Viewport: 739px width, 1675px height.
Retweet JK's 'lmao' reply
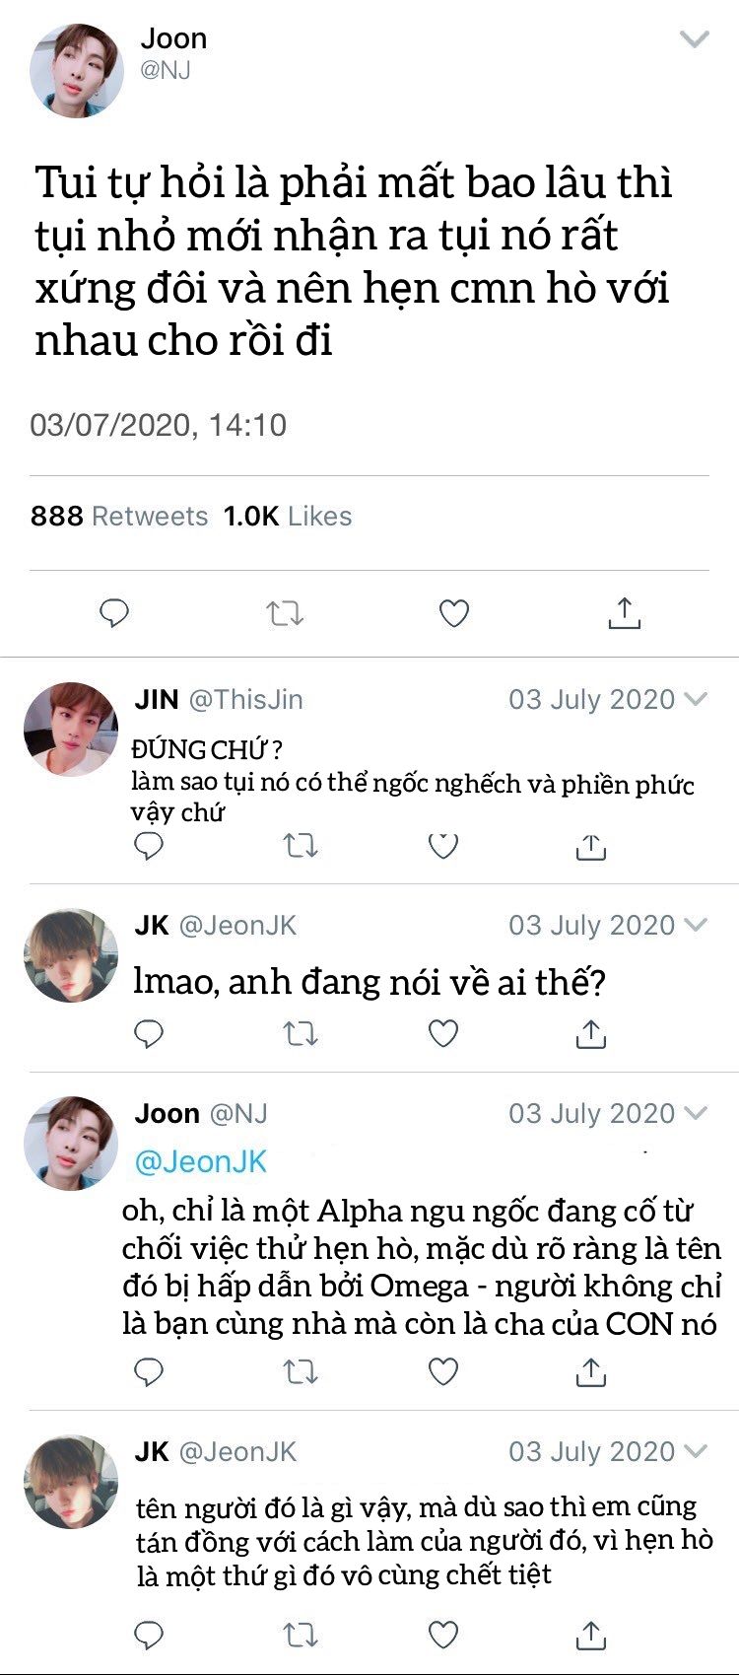[300, 1033]
